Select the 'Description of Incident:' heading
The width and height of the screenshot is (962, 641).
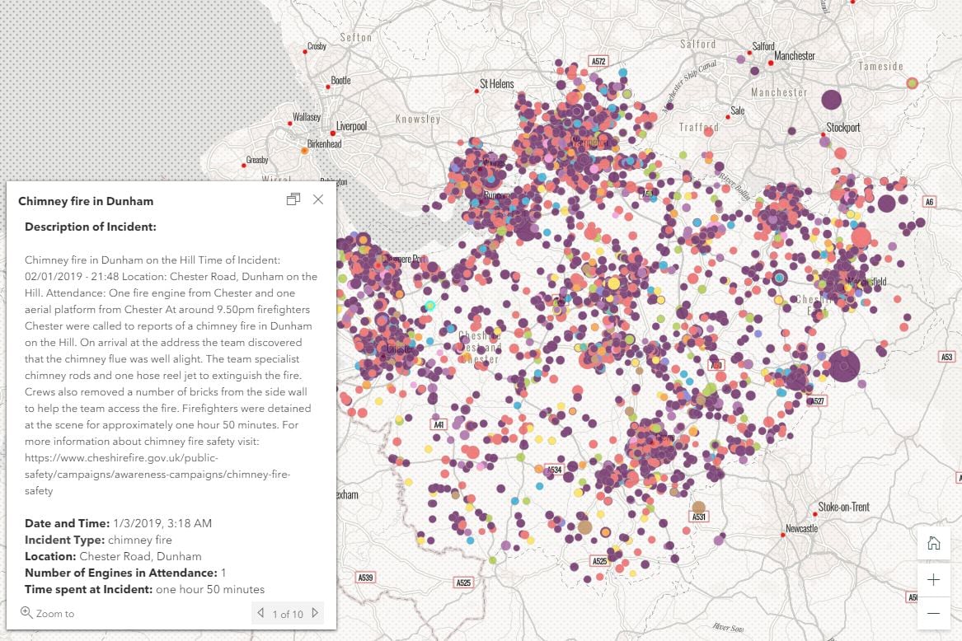[x=91, y=227]
